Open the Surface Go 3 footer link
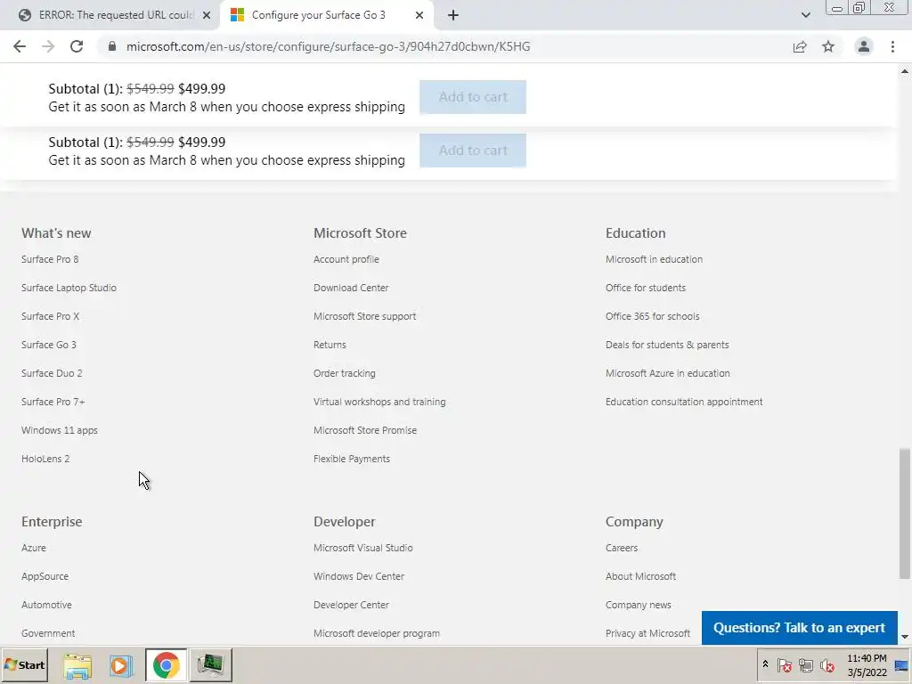 pyautogui.click(x=49, y=345)
